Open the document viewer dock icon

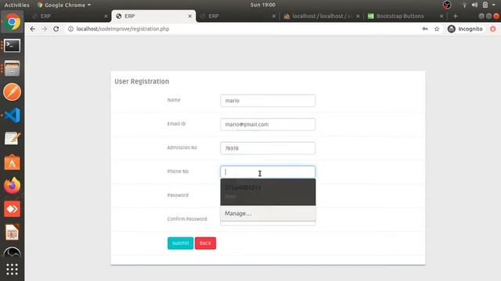[13, 233]
